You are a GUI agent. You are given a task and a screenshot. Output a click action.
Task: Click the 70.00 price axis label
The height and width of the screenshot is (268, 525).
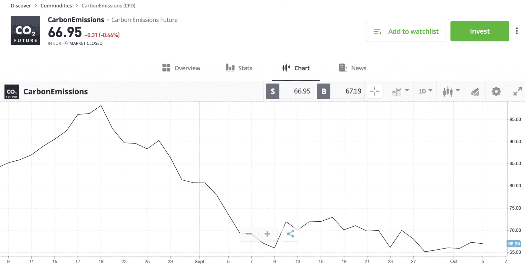pyautogui.click(x=515, y=230)
